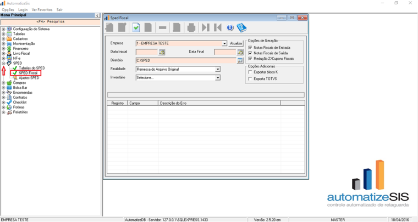Open the blue info circle icon
Screen dimensions: 418x222
click(x=230, y=27)
